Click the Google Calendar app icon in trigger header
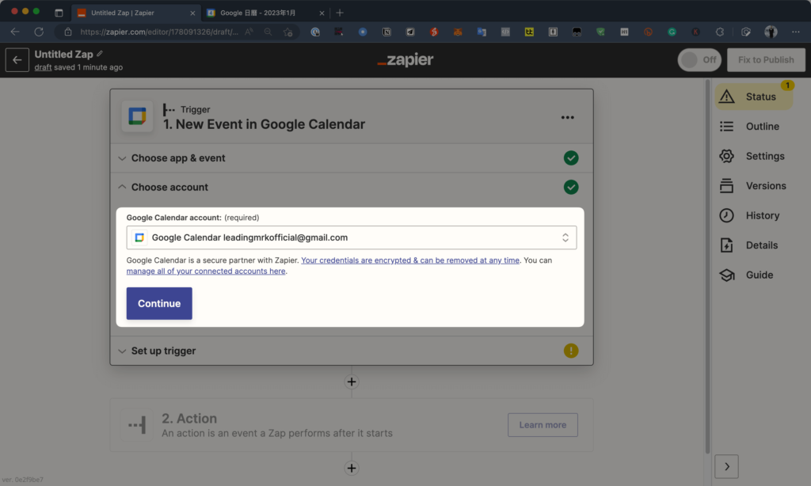 coord(137,116)
